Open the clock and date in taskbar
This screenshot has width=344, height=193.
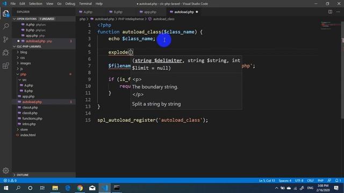[x=323, y=188]
